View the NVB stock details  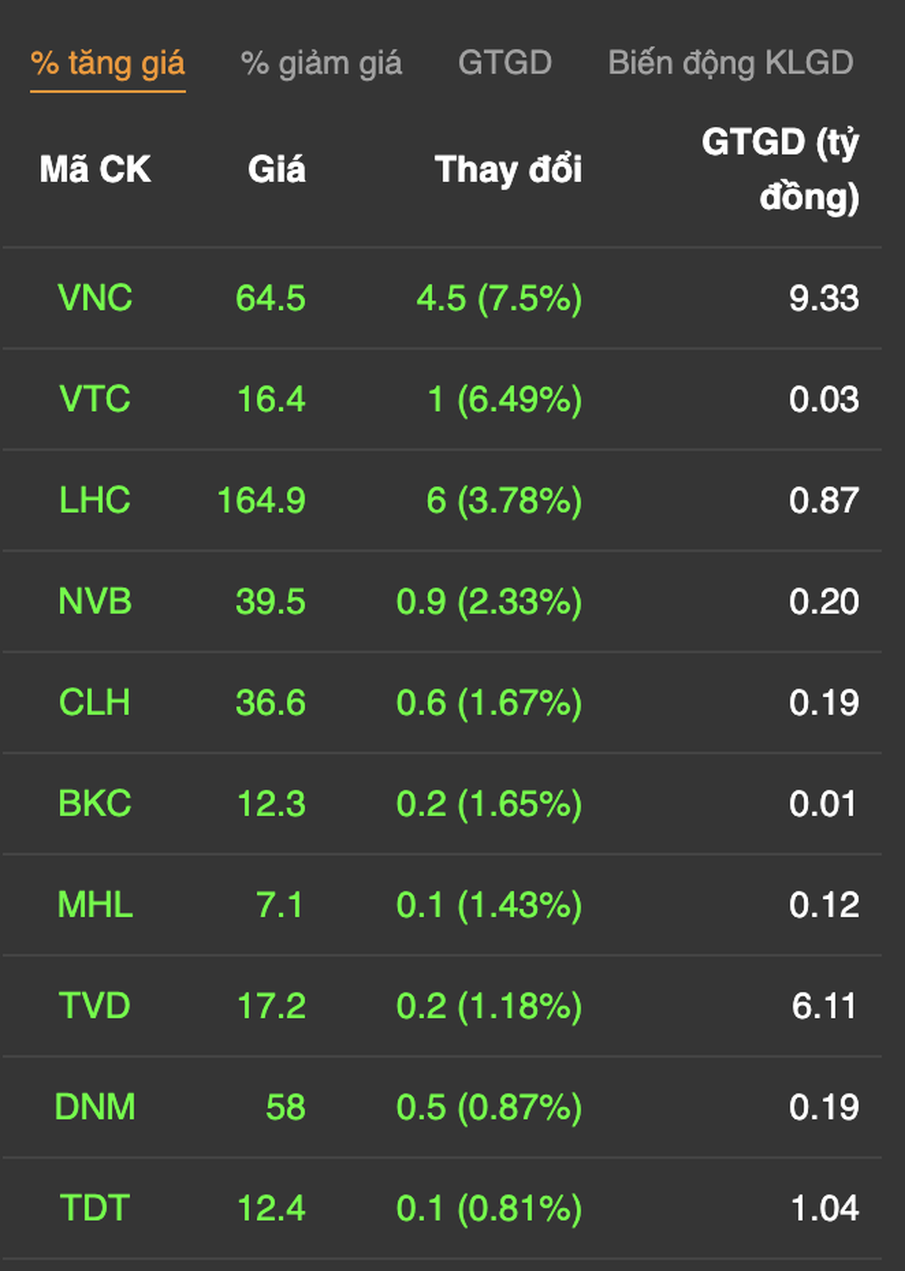[x=95, y=601]
